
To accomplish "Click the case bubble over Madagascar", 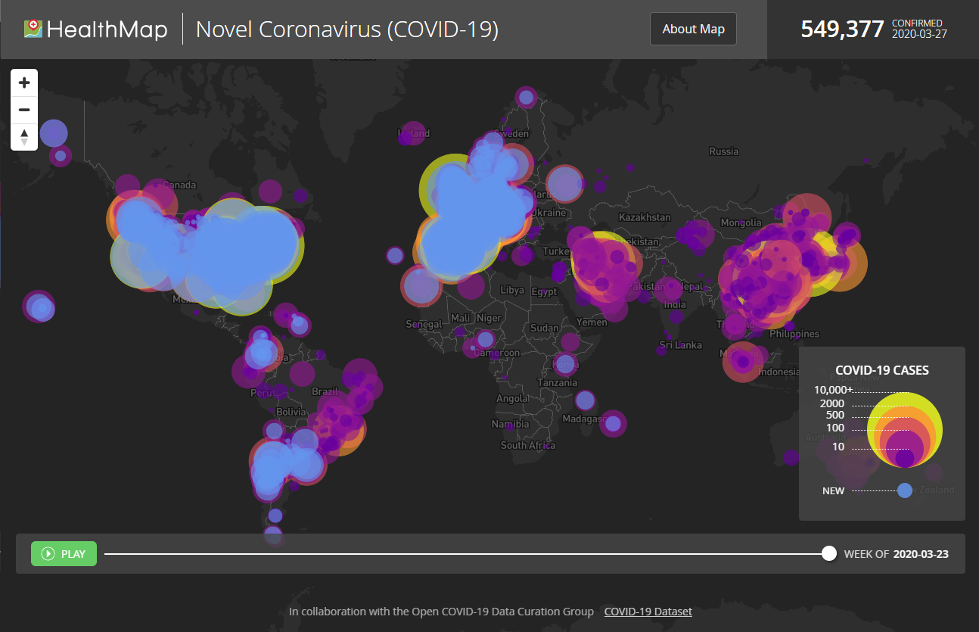I will click(x=613, y=423).
